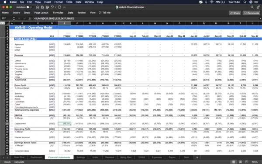Click the Total COGS row label
This screenshot has width=262, height=164.
click(x=21, y=80)
